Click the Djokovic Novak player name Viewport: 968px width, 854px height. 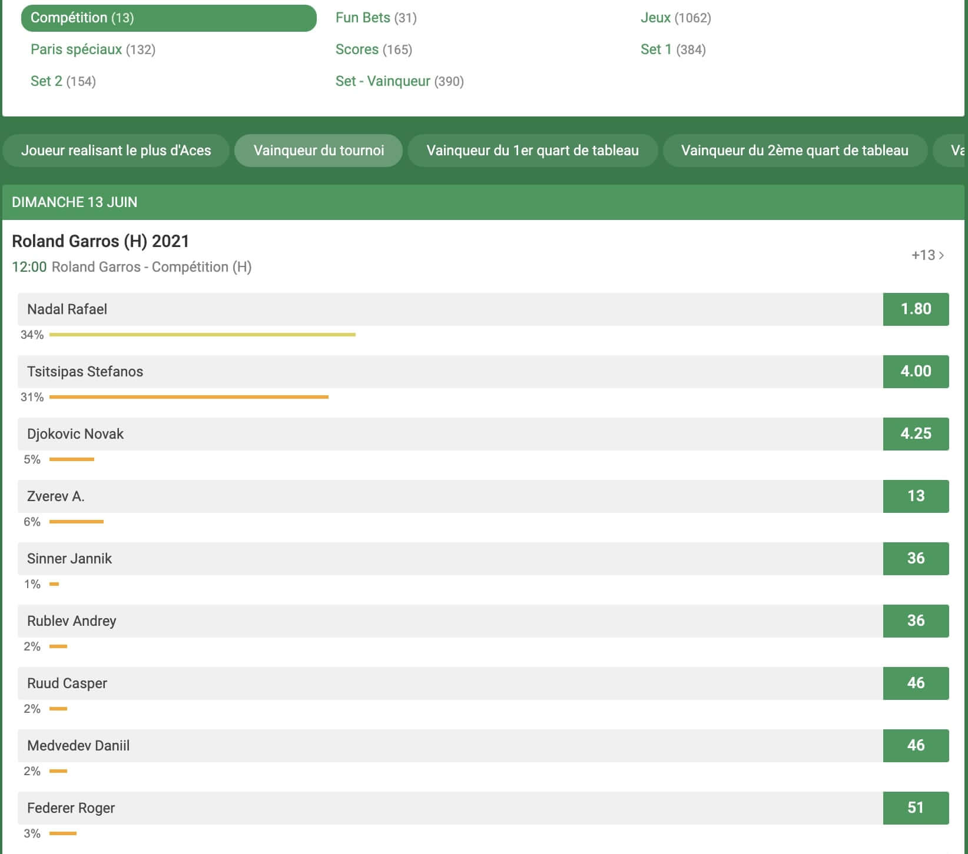pos(75,434)
